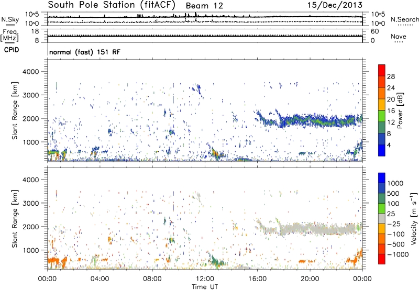Click the red bottom segment of Velocity colorbar

point(382,259)
